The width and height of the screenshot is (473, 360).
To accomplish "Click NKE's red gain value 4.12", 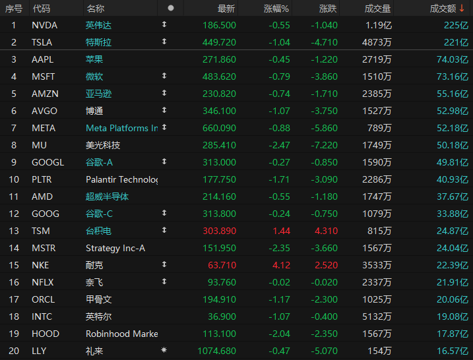I will pyautogui.click(x=282, y=265).
